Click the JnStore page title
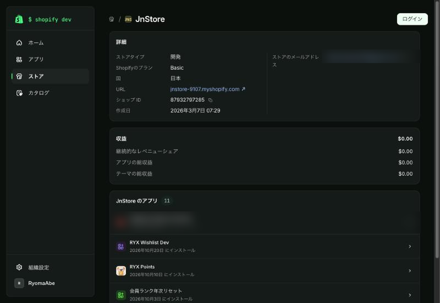440x303 pixels. point(150,19)
